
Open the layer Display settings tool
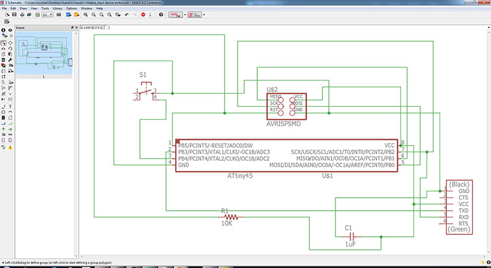(x=3, y=36)
